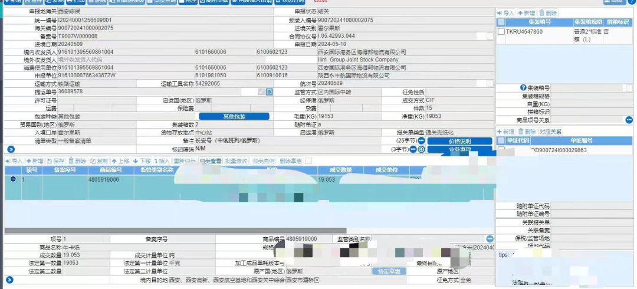Image resolution: width=637 pixels, height=289 pixels.
Task: Click the ellipsis icon at the end of 监管类别名称 row
Action: click(490, 239)
